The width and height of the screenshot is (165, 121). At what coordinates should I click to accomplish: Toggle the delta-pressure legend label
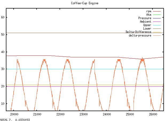(x=140, y=35)
